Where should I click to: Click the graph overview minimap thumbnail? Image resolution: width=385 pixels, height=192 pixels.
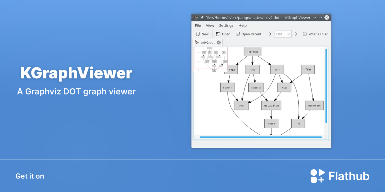tap(211, 59)
